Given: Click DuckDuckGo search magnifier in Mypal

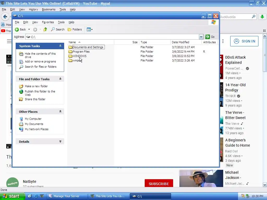Looking at the screenshot, I should (x=253, y=17).
